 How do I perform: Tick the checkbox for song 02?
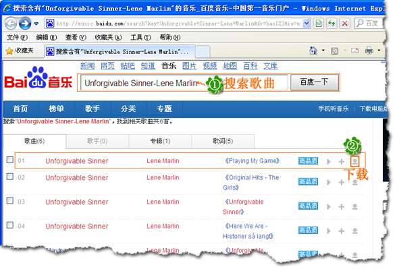(x=10, y=177)
